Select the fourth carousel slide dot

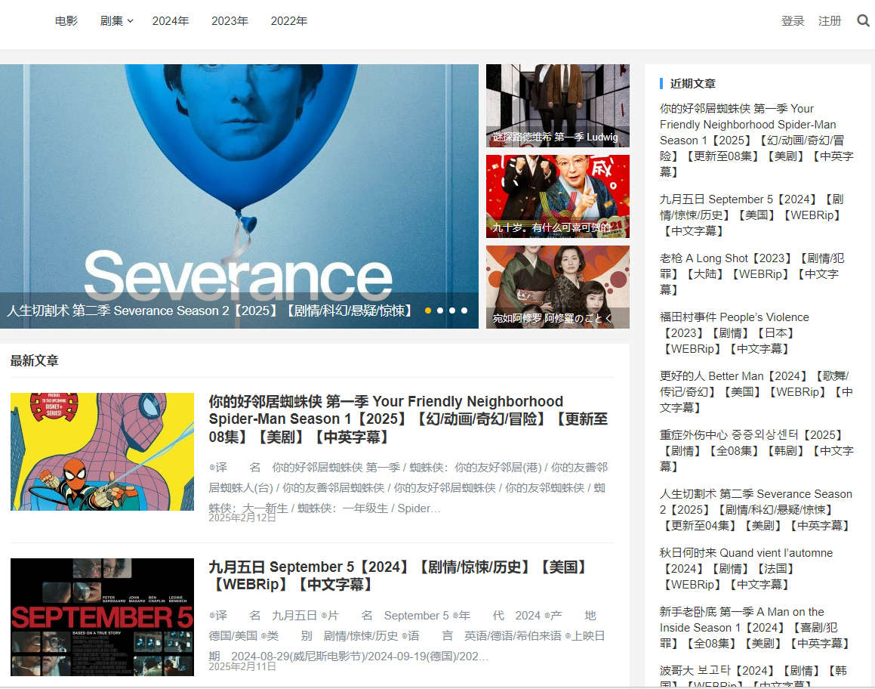[x=464, y=311]
